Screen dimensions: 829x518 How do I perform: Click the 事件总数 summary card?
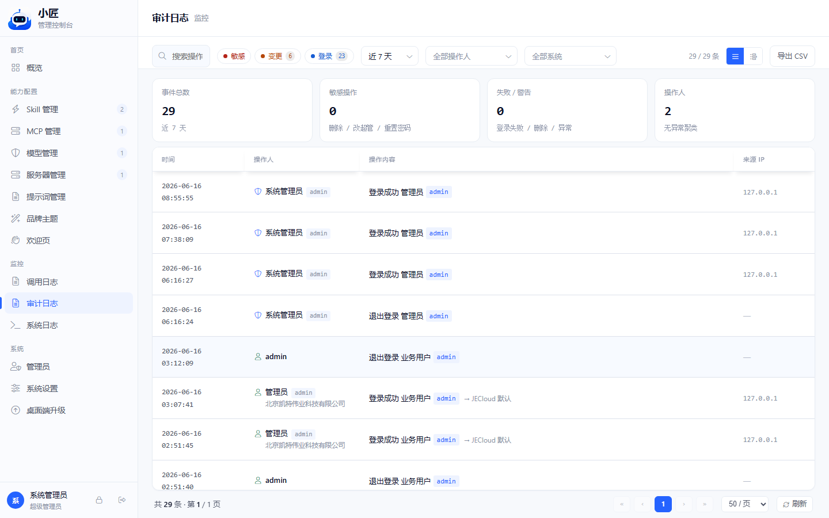[x=232, y=110]
